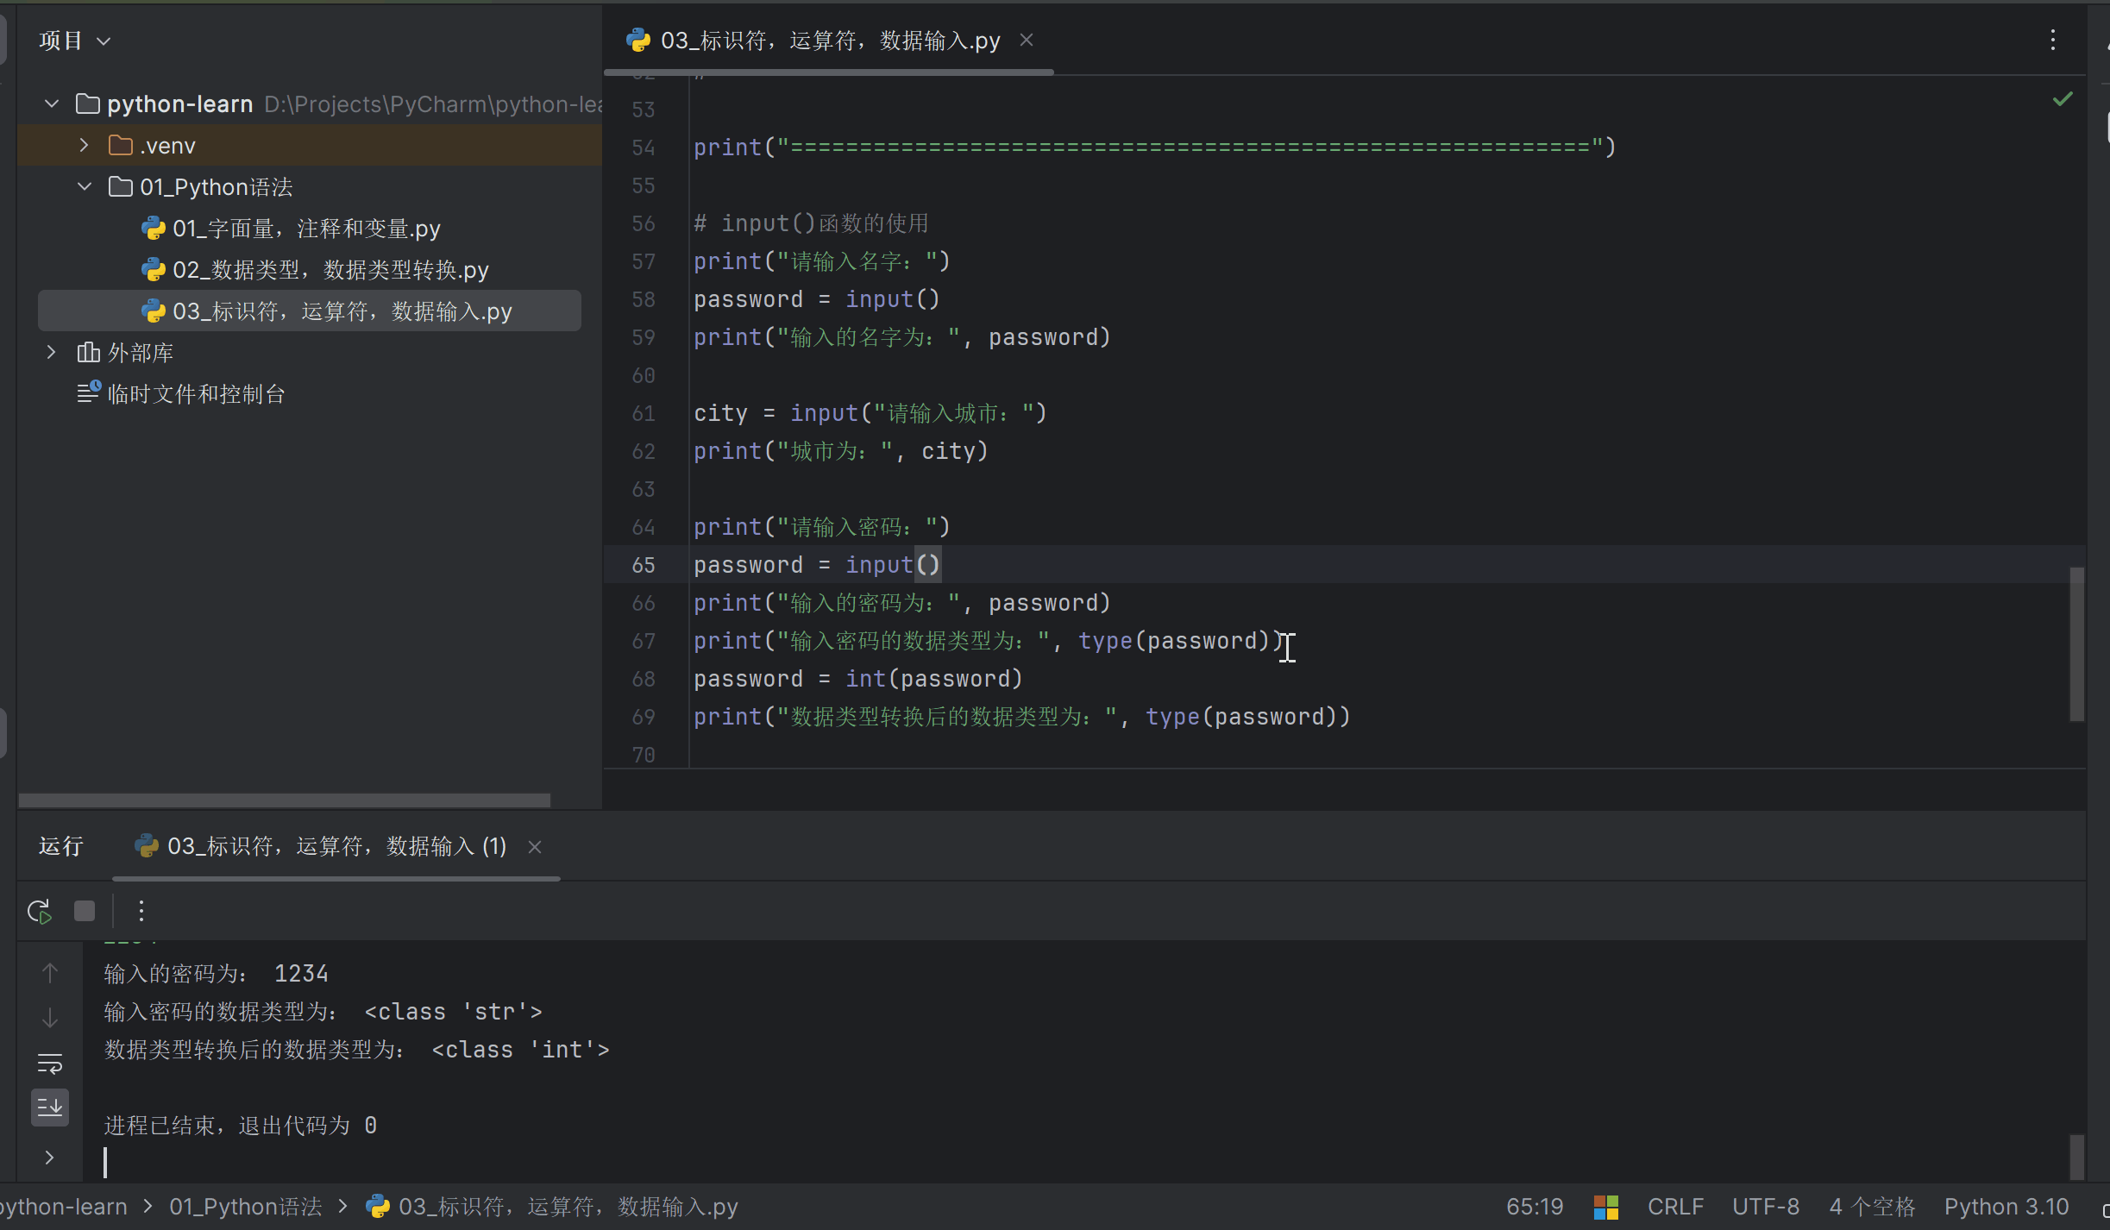Open Run panel more options menu
Image resolution: width=2110 pixels, height=1230 pixels.
point(141,911)
